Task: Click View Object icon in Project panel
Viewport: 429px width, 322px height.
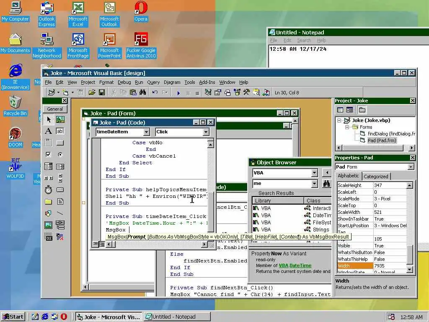Action: pyautogui.click(x=350, y=110)
